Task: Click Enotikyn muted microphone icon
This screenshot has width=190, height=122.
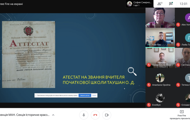Action: [x=149, y=105]
